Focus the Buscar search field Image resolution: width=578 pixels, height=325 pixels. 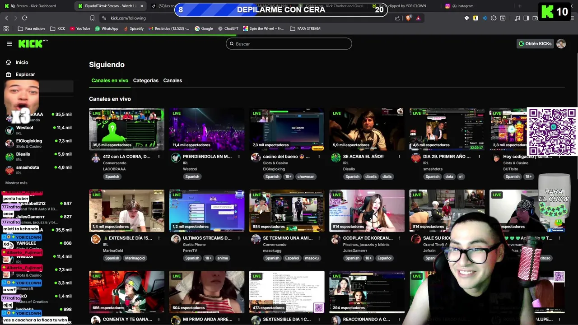tap(289, 44)
